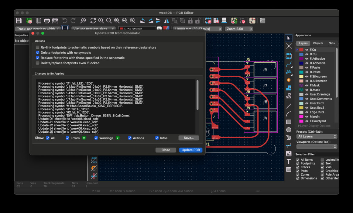This screenshot has height=213, width=353.
Task: Click the Mirror horizontally icon
Action: [x=166, y=21]
